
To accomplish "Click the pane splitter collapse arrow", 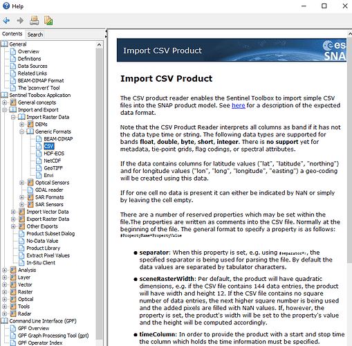I will click(x=106, y=31).
